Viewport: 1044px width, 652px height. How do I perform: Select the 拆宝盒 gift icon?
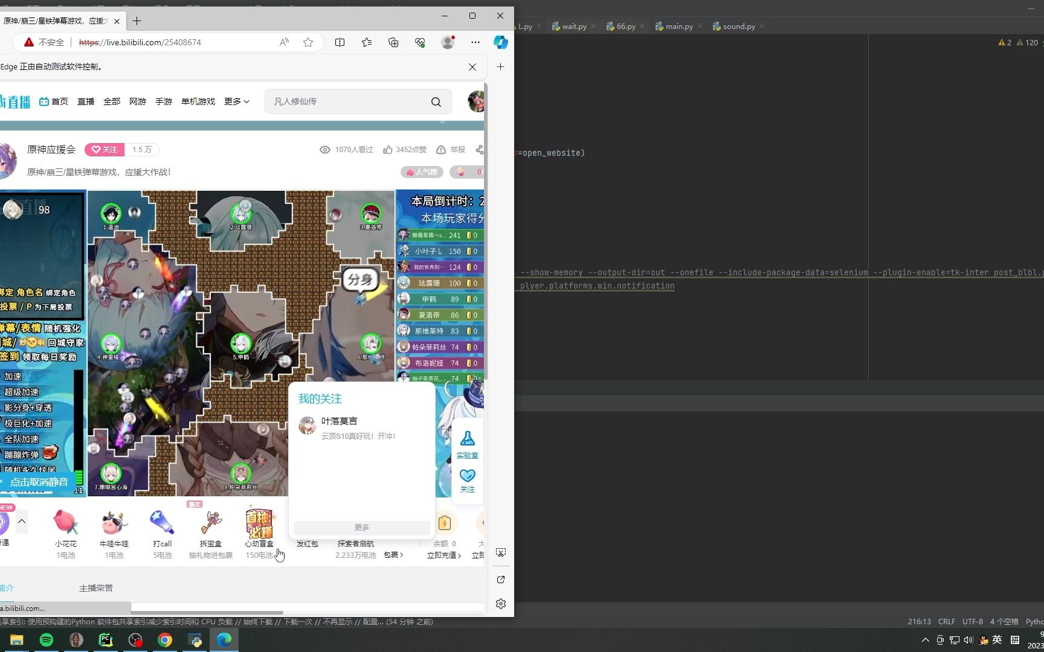point(211,523)
